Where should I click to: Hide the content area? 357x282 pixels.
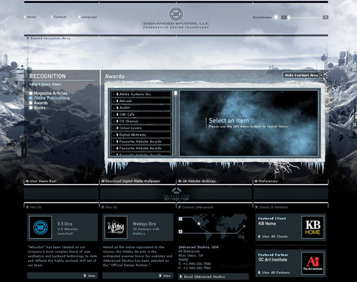303,75
